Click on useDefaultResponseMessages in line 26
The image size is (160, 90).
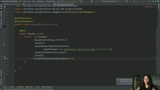click(x=51, y=58)
